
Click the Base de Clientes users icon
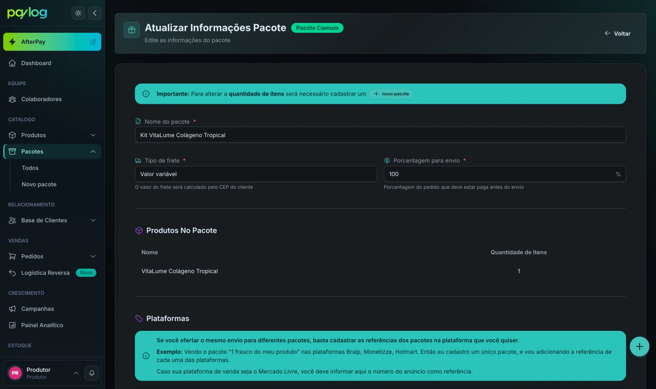coord(13,220)
